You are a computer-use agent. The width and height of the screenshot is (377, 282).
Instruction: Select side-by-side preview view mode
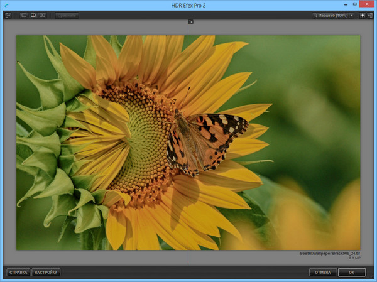(x=42, y=15)
